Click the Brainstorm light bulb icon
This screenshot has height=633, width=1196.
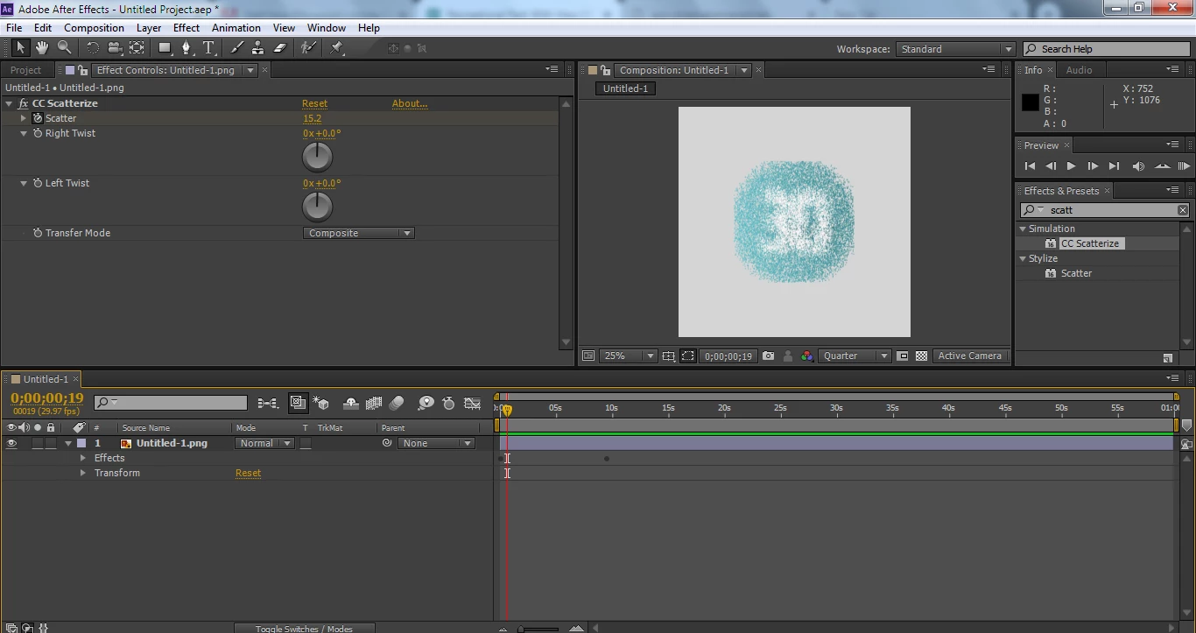[x=426, y=403]
